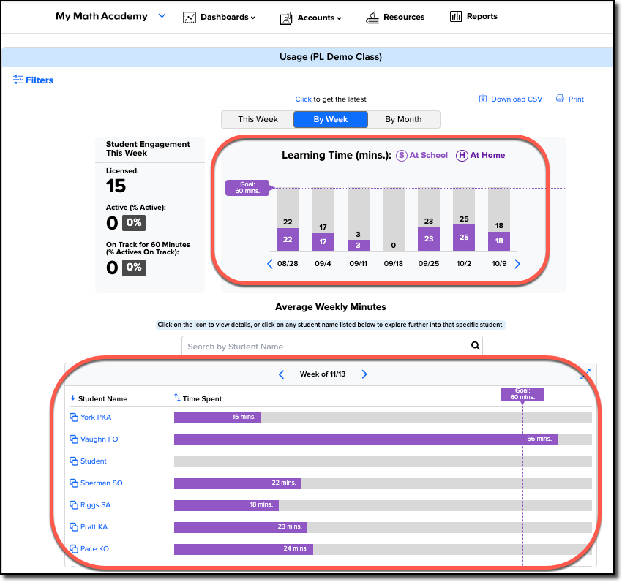Open details icon beside Student
The height and width of the screenshot is (582, 622).
(74, 461)
